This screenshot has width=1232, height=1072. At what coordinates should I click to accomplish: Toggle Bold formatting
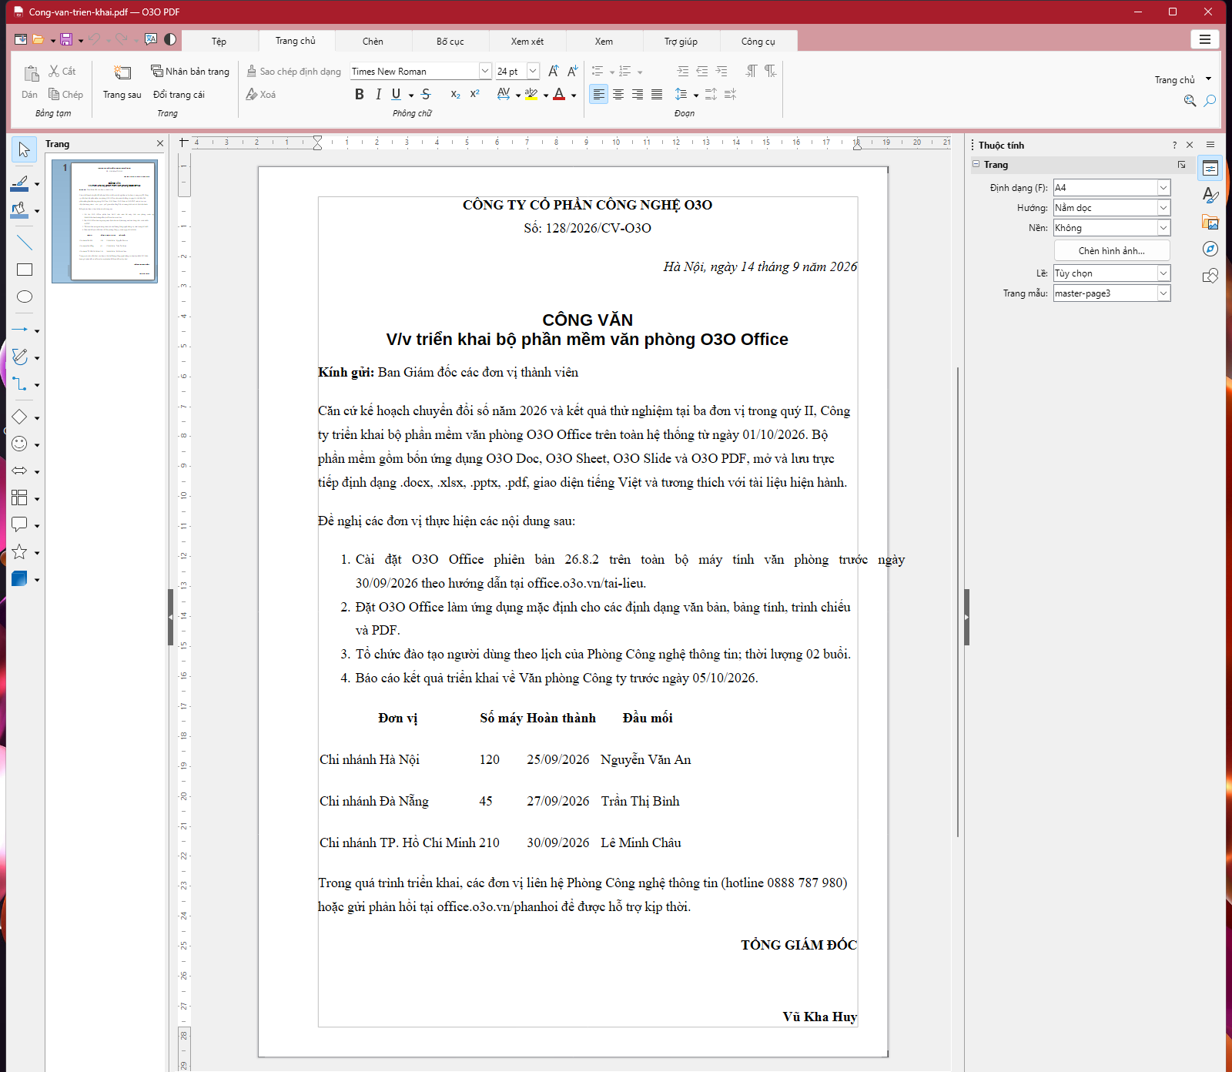pyautogui.click(x=359, y=94)
